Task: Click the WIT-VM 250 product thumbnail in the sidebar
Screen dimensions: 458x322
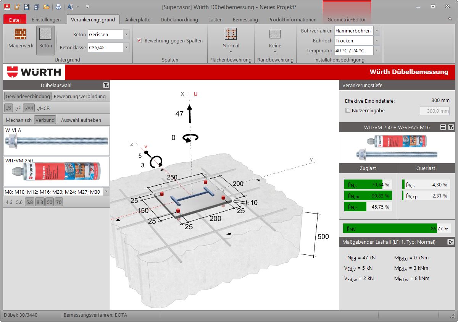Action: point(55,172)
